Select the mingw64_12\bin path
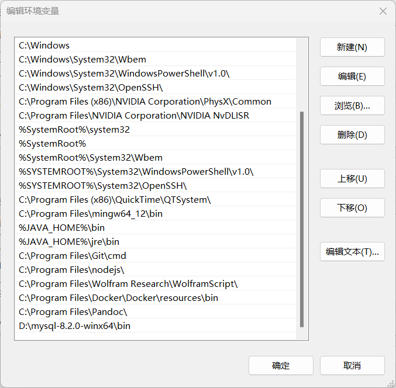396x388 pixels. [156, 214]
